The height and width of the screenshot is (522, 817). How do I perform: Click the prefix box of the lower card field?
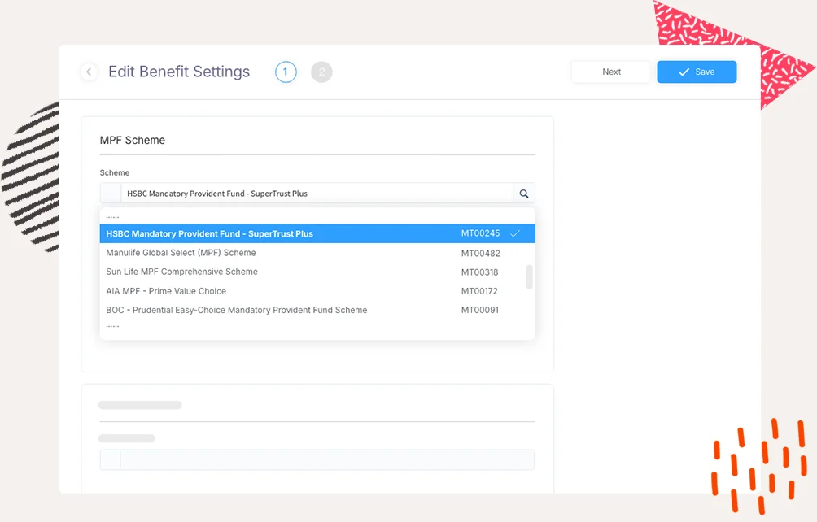point(110,460)
